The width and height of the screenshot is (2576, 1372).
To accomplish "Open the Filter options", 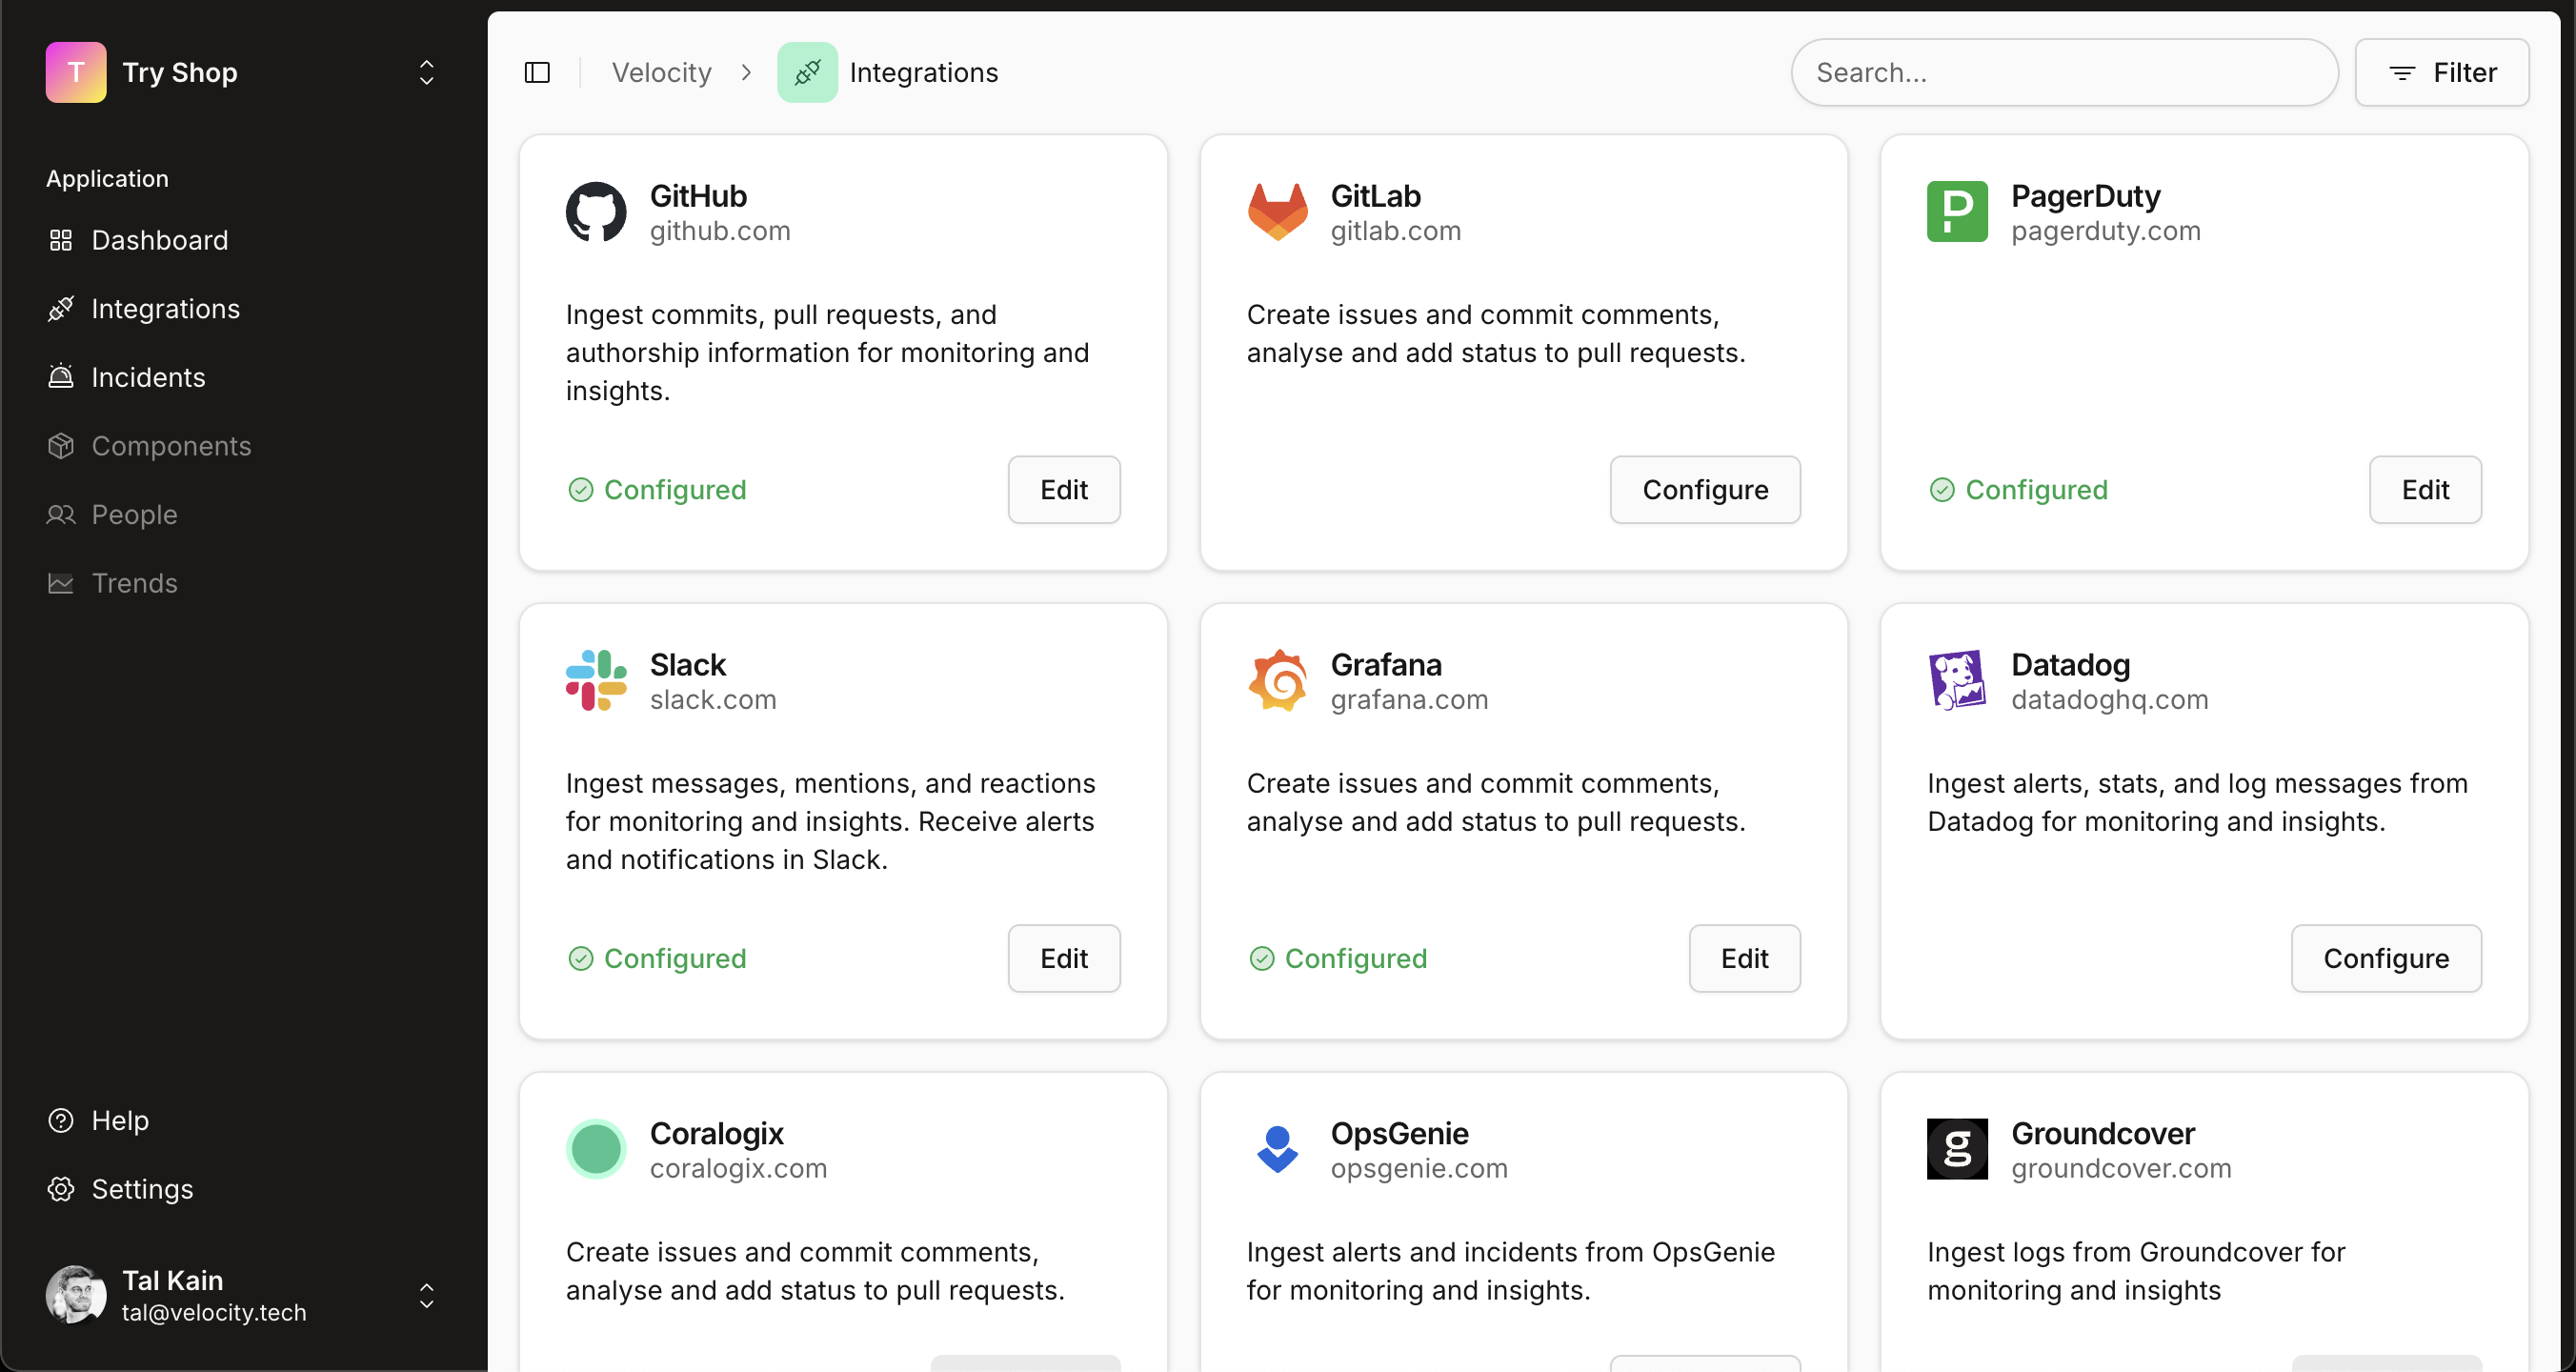I will tap(2441, 72).
